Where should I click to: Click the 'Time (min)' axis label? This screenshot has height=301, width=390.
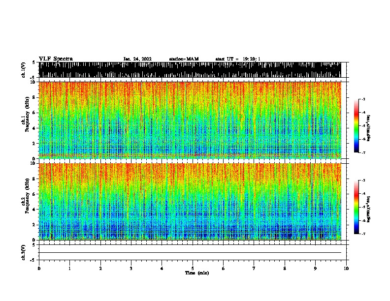[x=197, y=273]
